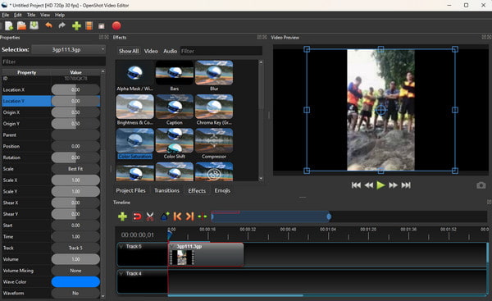Expand the Track 5 menu arrow

pos(121,247)
